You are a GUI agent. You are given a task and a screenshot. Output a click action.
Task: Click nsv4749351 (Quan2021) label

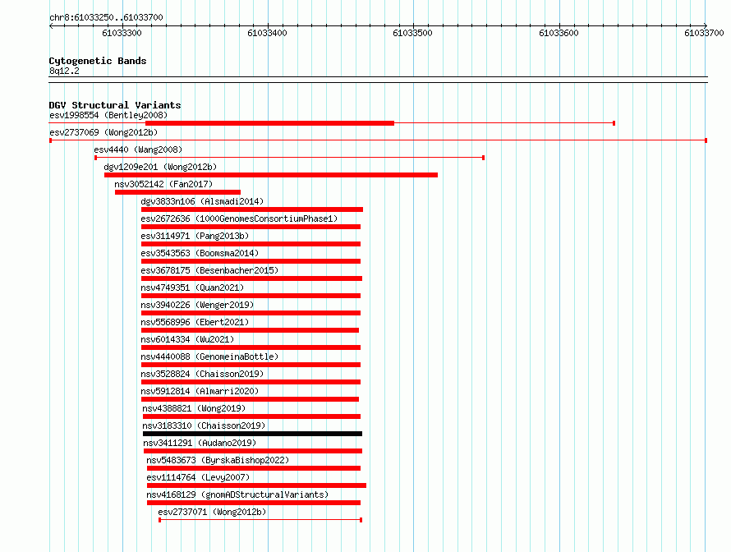tap(192, 287)
